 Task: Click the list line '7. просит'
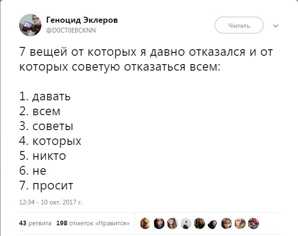click(x=46, y=185)
